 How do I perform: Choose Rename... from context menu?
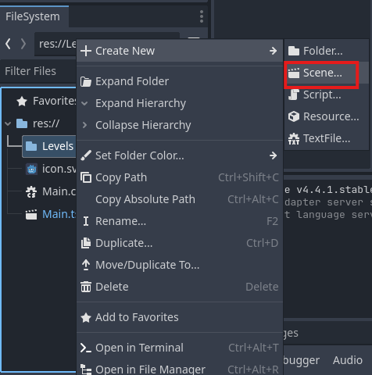(180, 221)
